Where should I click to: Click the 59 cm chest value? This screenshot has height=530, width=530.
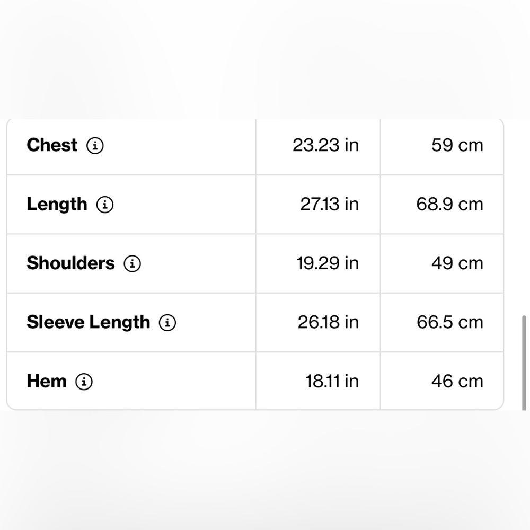pyautogui.click(x=457, y=145)
